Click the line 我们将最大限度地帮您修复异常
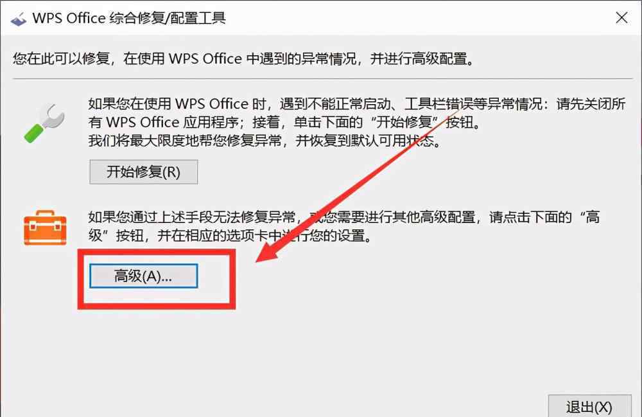This screenshot has width=642, height=417. (x=265, y=141)
